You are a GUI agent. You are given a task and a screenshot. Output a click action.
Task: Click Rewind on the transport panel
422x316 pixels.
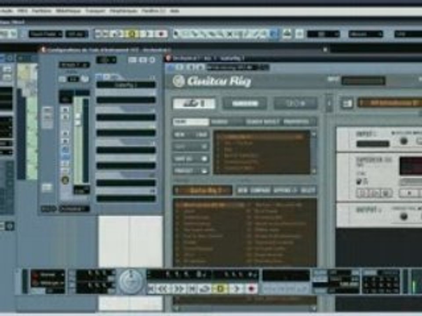pos(163,289)
